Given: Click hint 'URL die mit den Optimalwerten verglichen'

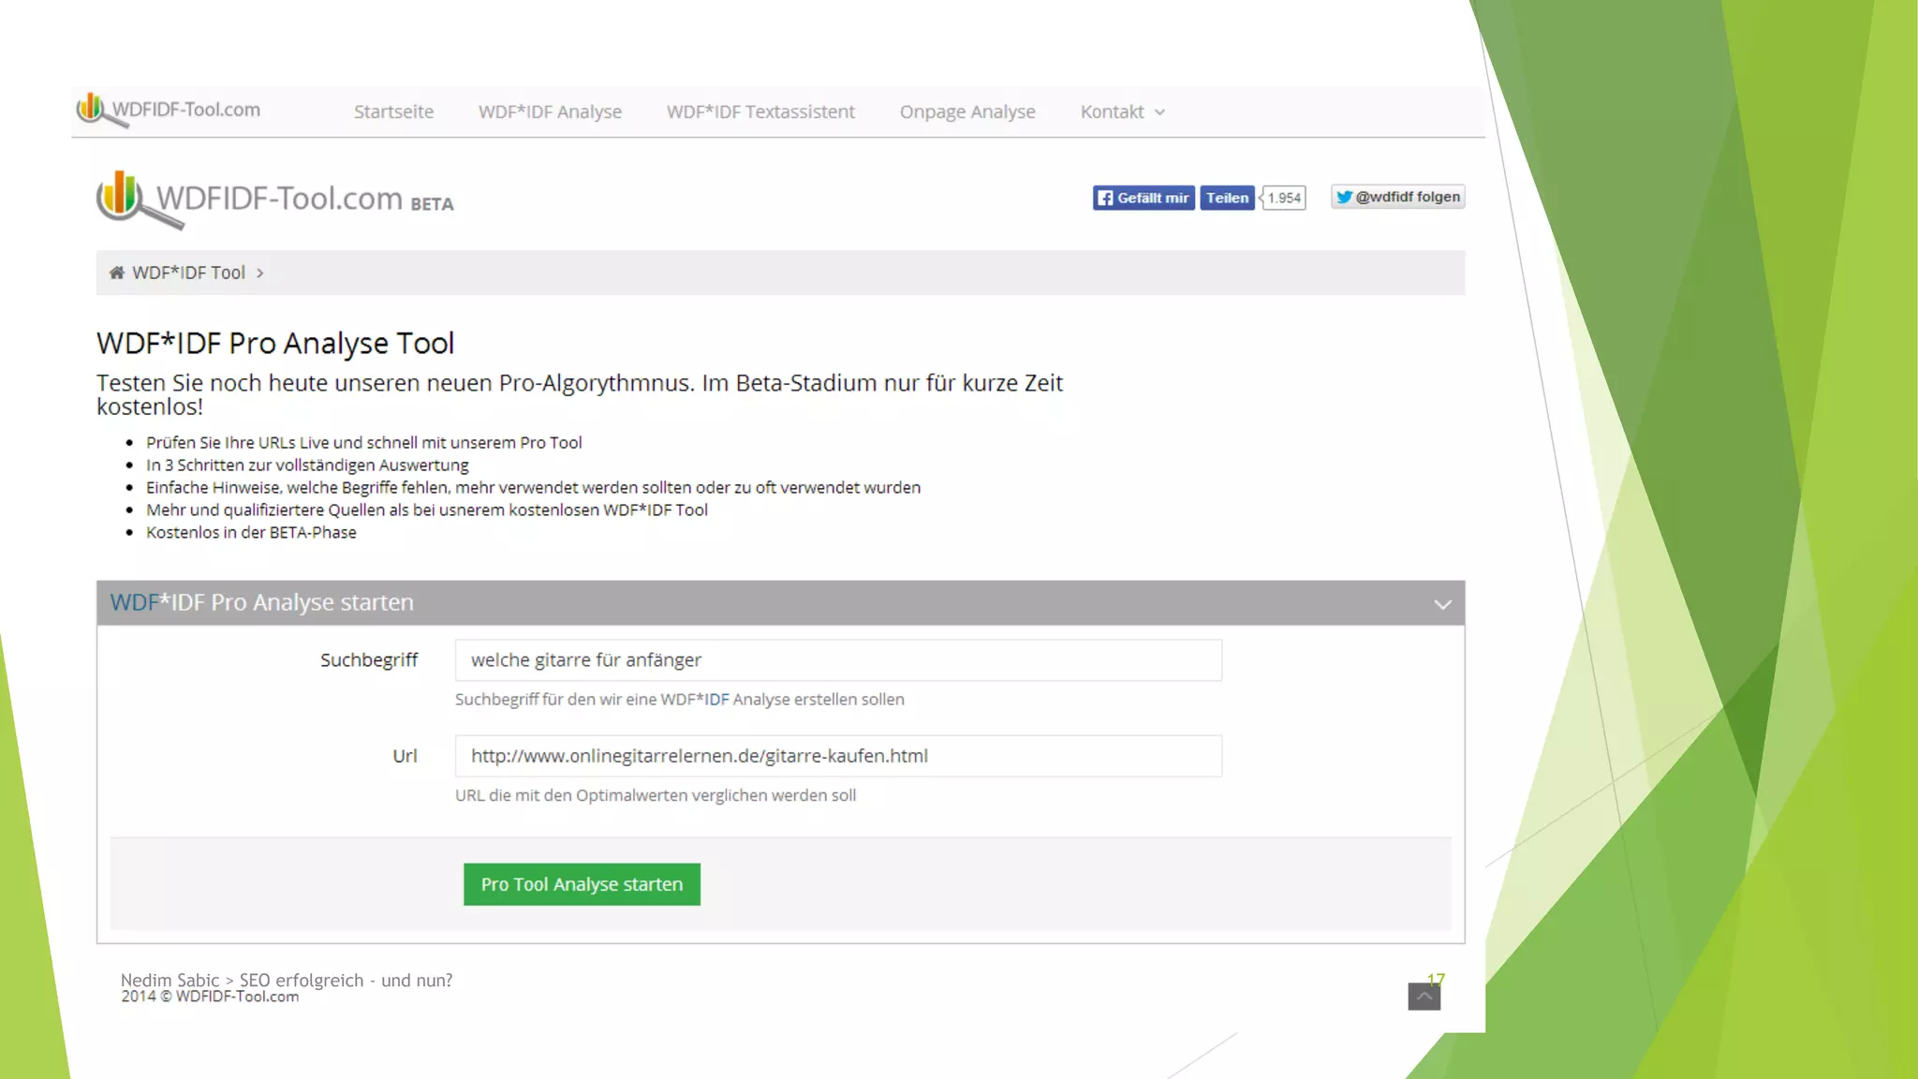Looking at the screenshot, I should pyautogui.click(x=656, y=795).
